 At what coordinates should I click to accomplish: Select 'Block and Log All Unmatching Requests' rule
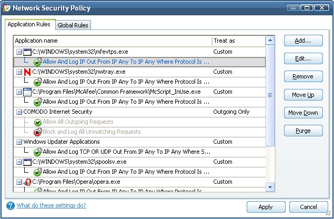click(139, 132)
